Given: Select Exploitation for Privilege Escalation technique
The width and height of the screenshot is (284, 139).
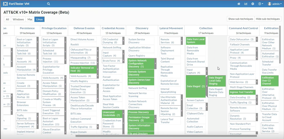Looking at the screenshot, I should tap(53, 70).
